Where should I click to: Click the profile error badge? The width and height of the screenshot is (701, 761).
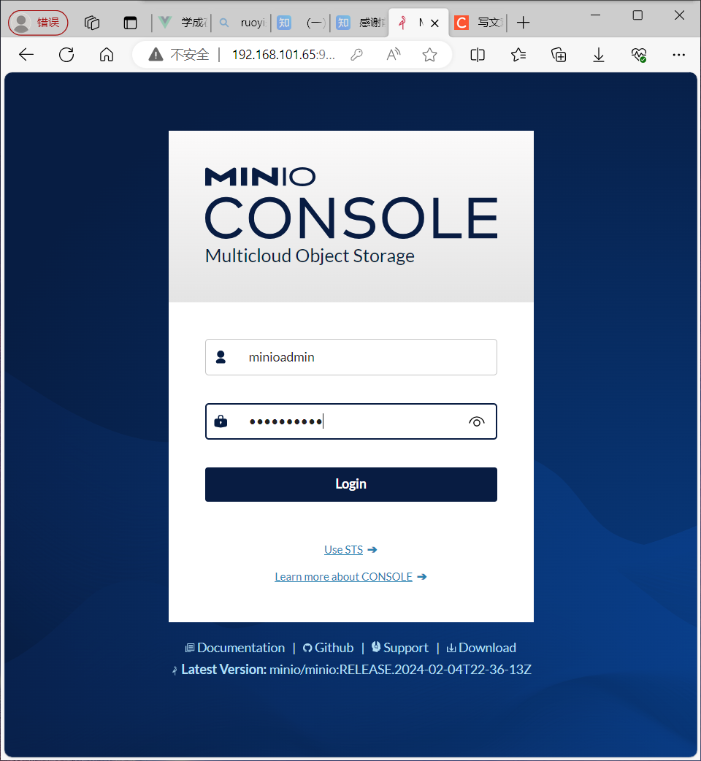click(38, 23)
